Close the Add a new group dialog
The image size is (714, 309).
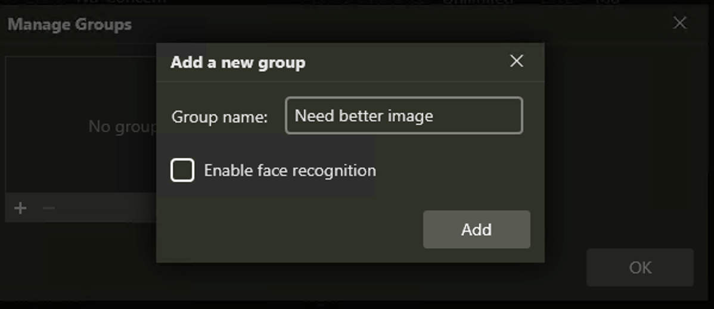pos(516,61)
